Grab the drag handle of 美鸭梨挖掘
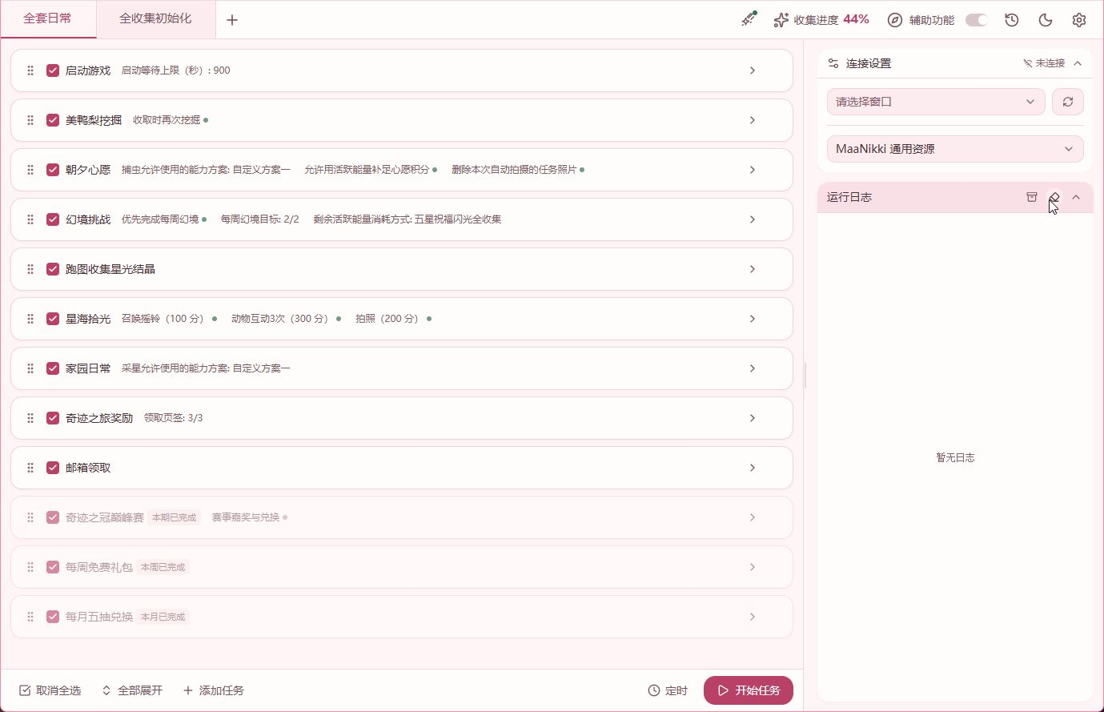Image resolution: width=1104 pixels, height=712 pixels. pos(30,120)
